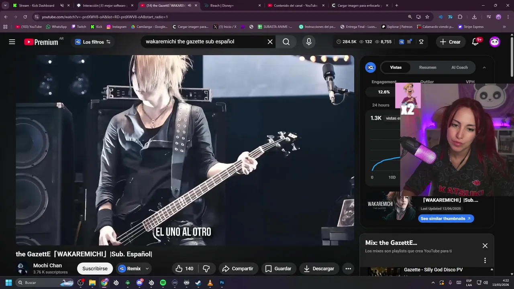Reload the page in Chrome
514x289 pixels.
click(x=25, y=17)
